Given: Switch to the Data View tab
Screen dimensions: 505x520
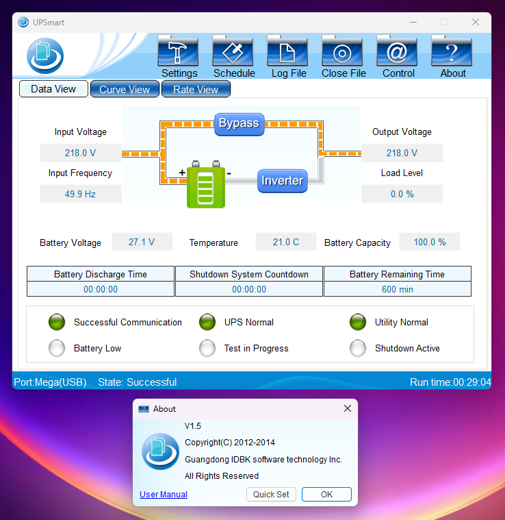Looking at the screenshot, I should [53, 89].
